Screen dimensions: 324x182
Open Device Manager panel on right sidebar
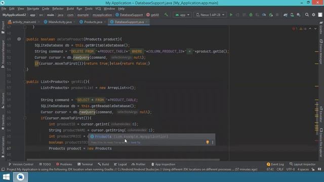coord(321,52)
